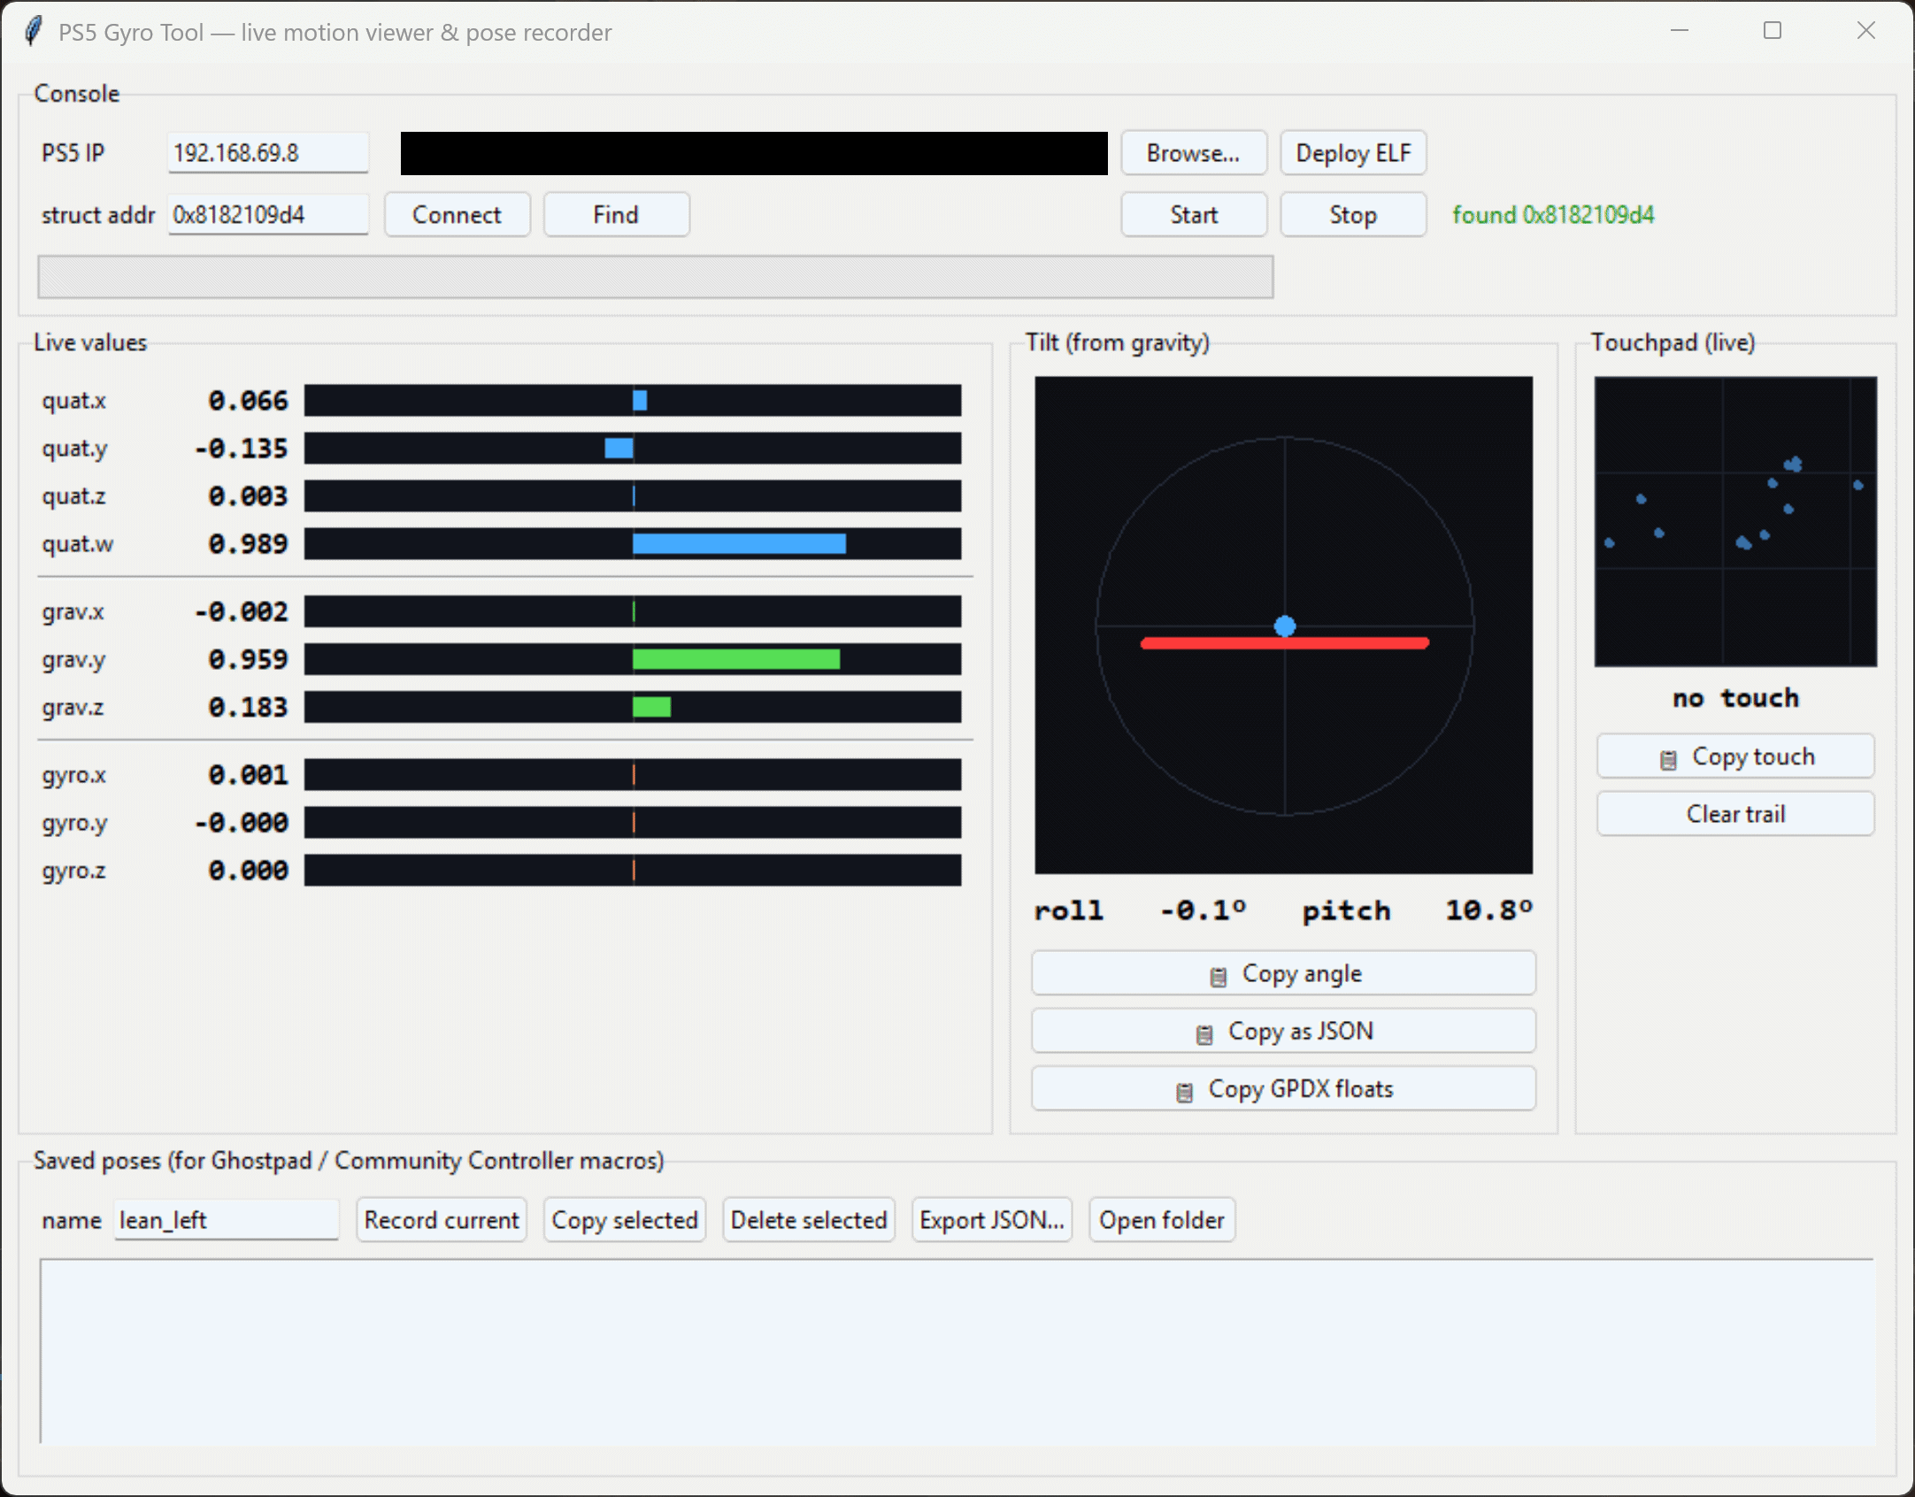Click the gyro.z label

[x=73, y=871]
